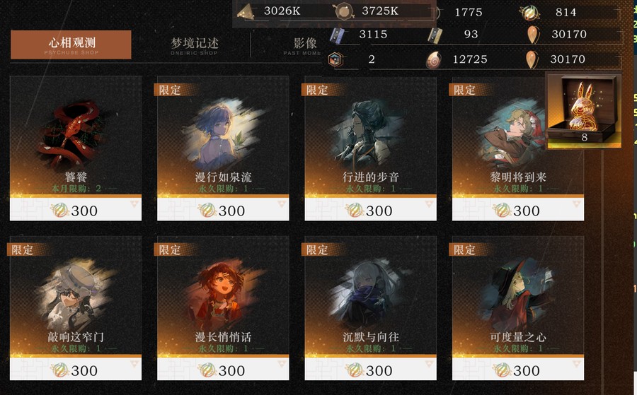637x395 pixels.
Task: Click the ticket icon showing 3115
Action: (x=337, y=35)
